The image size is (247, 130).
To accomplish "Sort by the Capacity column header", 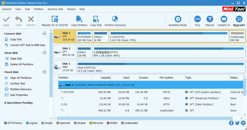I will (x=102, y=77).
